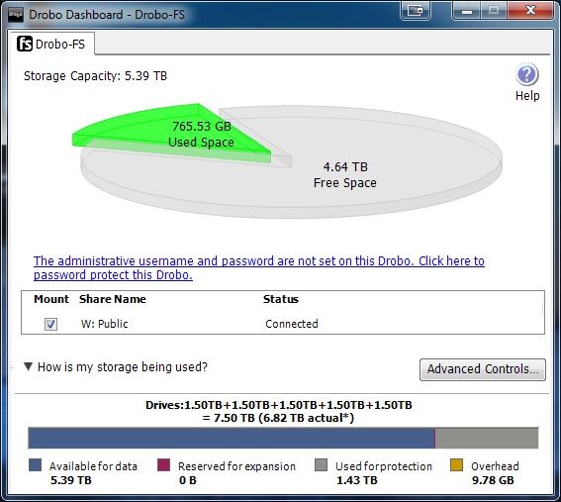The image size is (561, 502).
Task: Select the Drobo-FS tab
Action: (51, 44)
